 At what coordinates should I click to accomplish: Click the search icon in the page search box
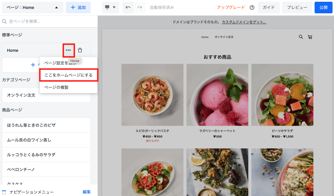click(4, 21)
